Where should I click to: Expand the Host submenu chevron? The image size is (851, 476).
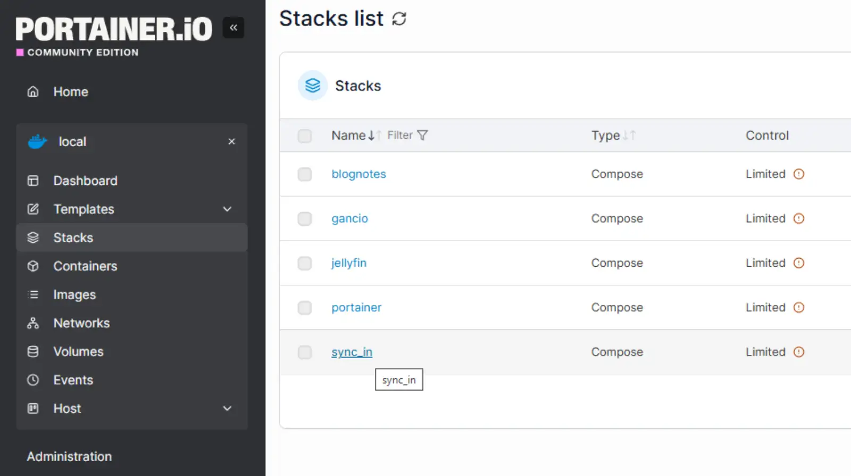click(227, 409)
